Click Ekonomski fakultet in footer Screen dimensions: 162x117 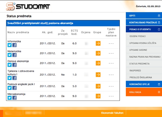click(x=112, y=113)
